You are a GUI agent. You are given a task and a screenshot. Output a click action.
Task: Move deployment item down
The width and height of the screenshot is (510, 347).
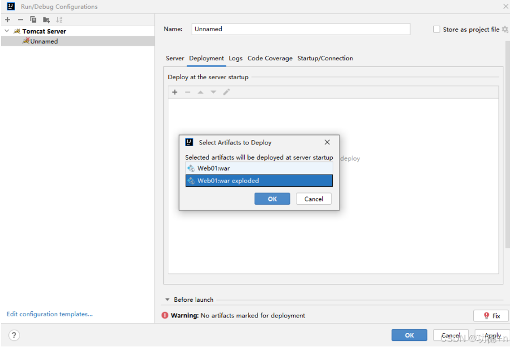213,92
